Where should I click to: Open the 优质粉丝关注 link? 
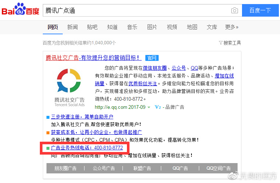click(143, 83)
